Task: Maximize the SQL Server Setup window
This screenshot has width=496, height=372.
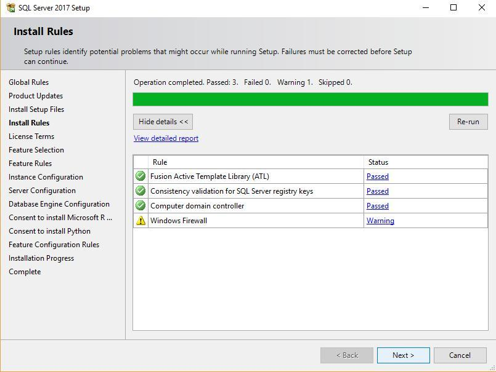Action: [x=453, y=7]
